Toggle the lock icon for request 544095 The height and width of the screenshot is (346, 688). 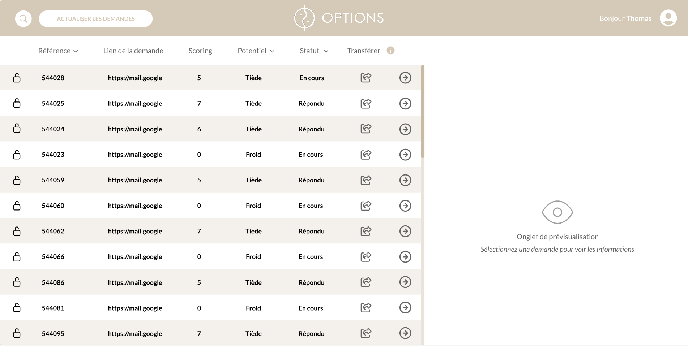(17, 333)
